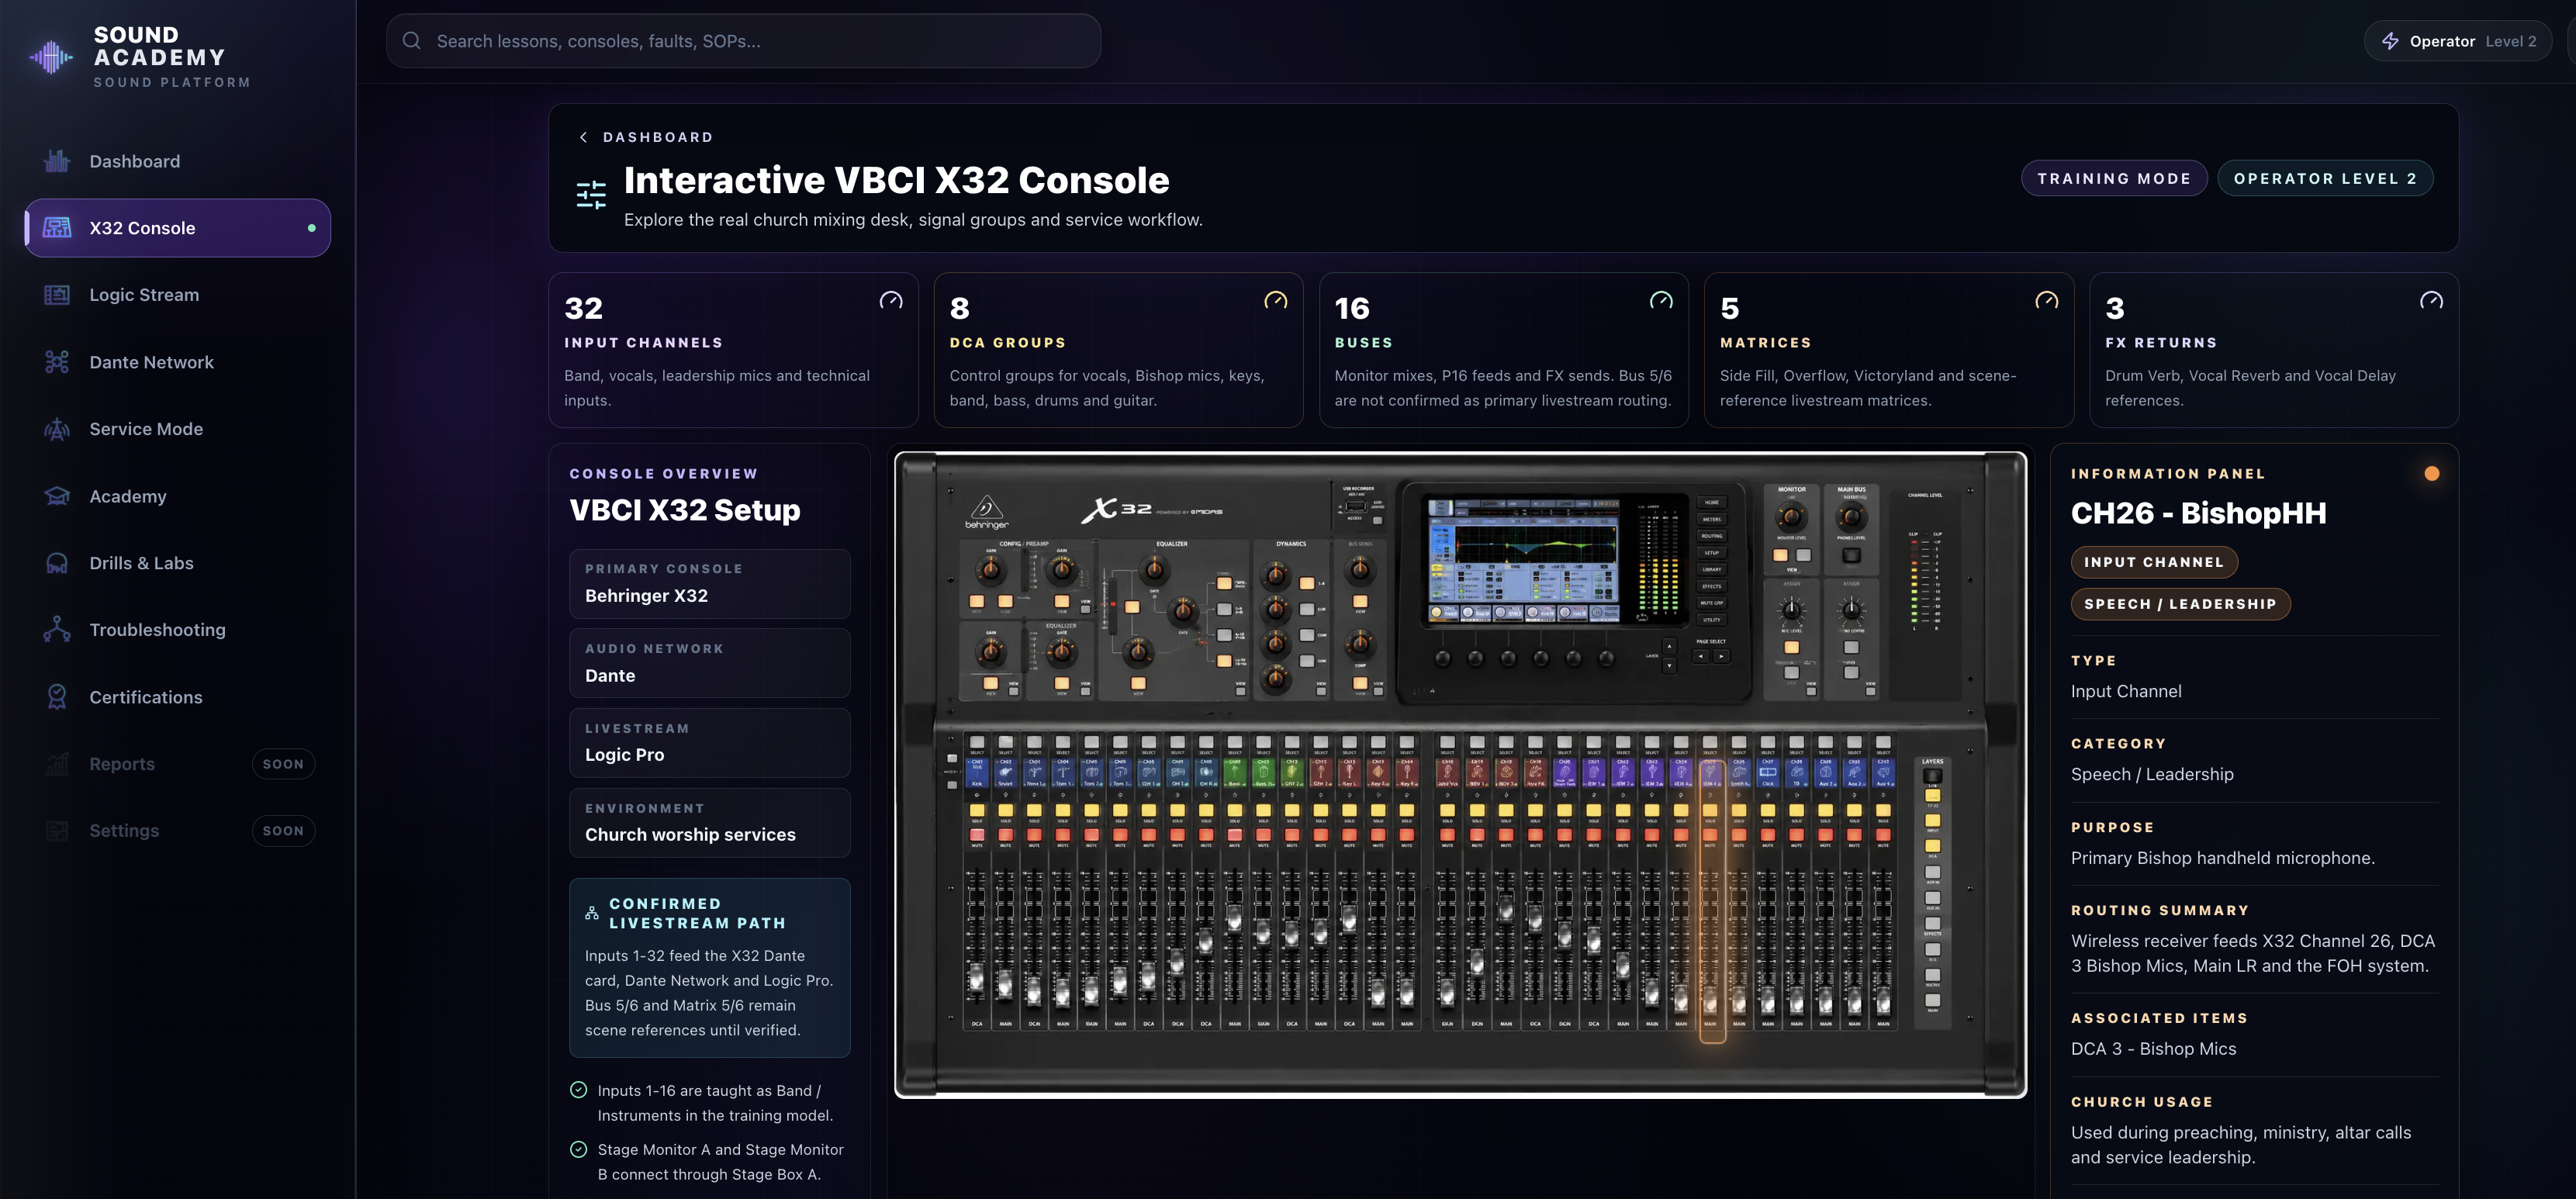Click the Kick channel fader
Image resolution: width=2576 pixels, height=1199 pixels.
(977, 978)
